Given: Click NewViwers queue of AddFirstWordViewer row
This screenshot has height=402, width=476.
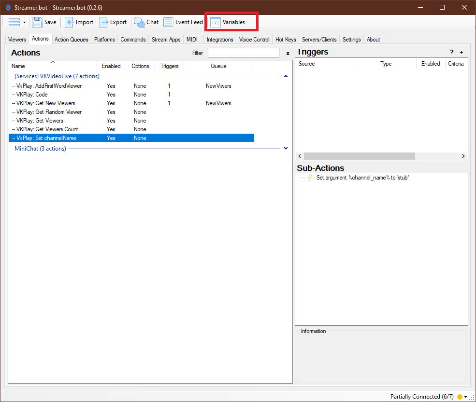Looking at the screenshot, I should [218, 86].
